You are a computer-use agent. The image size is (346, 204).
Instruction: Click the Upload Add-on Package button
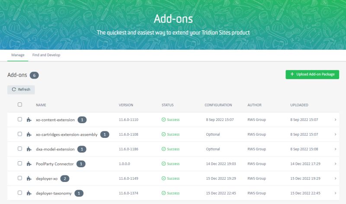(x=312, y=74)
